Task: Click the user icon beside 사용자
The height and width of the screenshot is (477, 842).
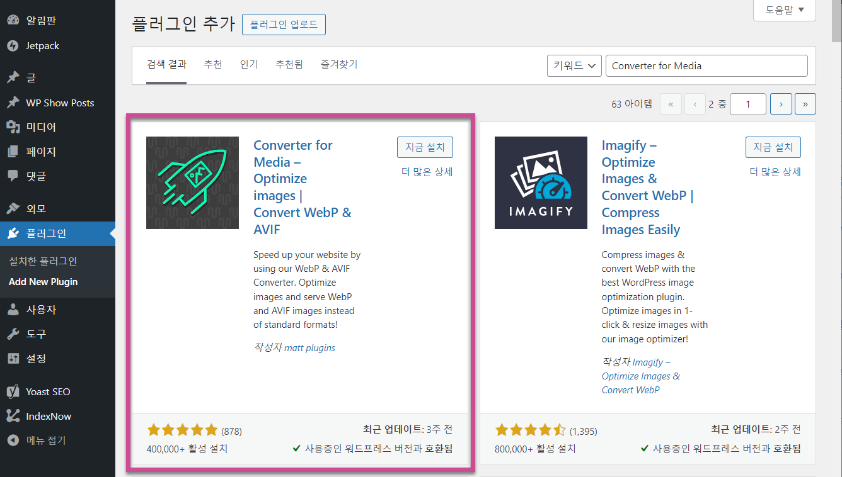Action: (13, 310)
